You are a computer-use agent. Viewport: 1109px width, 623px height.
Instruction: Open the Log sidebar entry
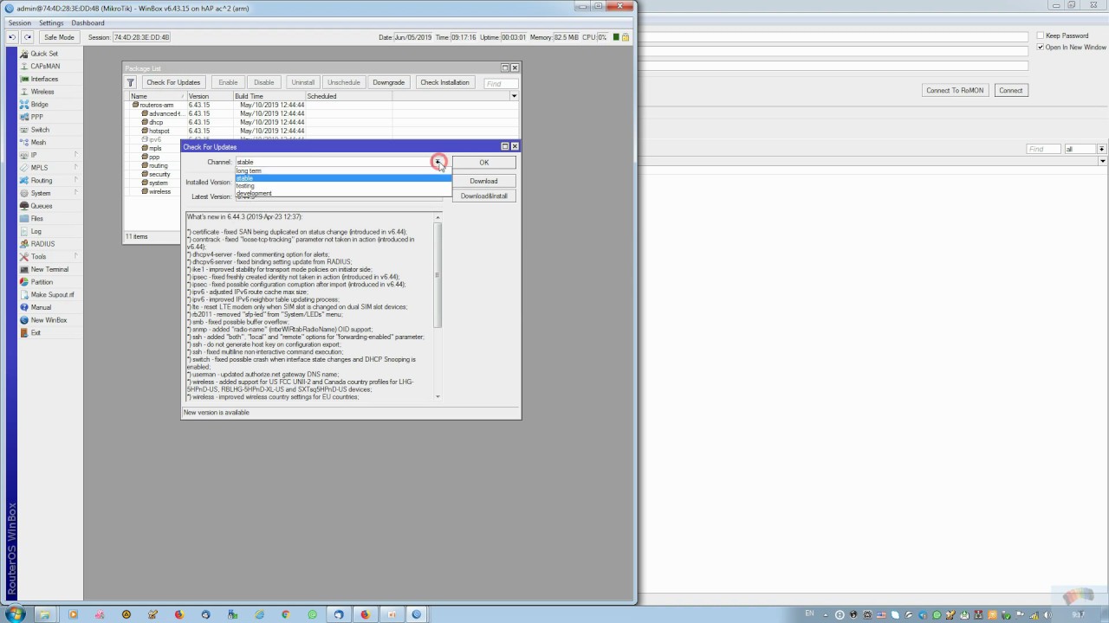[x=36, y=231]
